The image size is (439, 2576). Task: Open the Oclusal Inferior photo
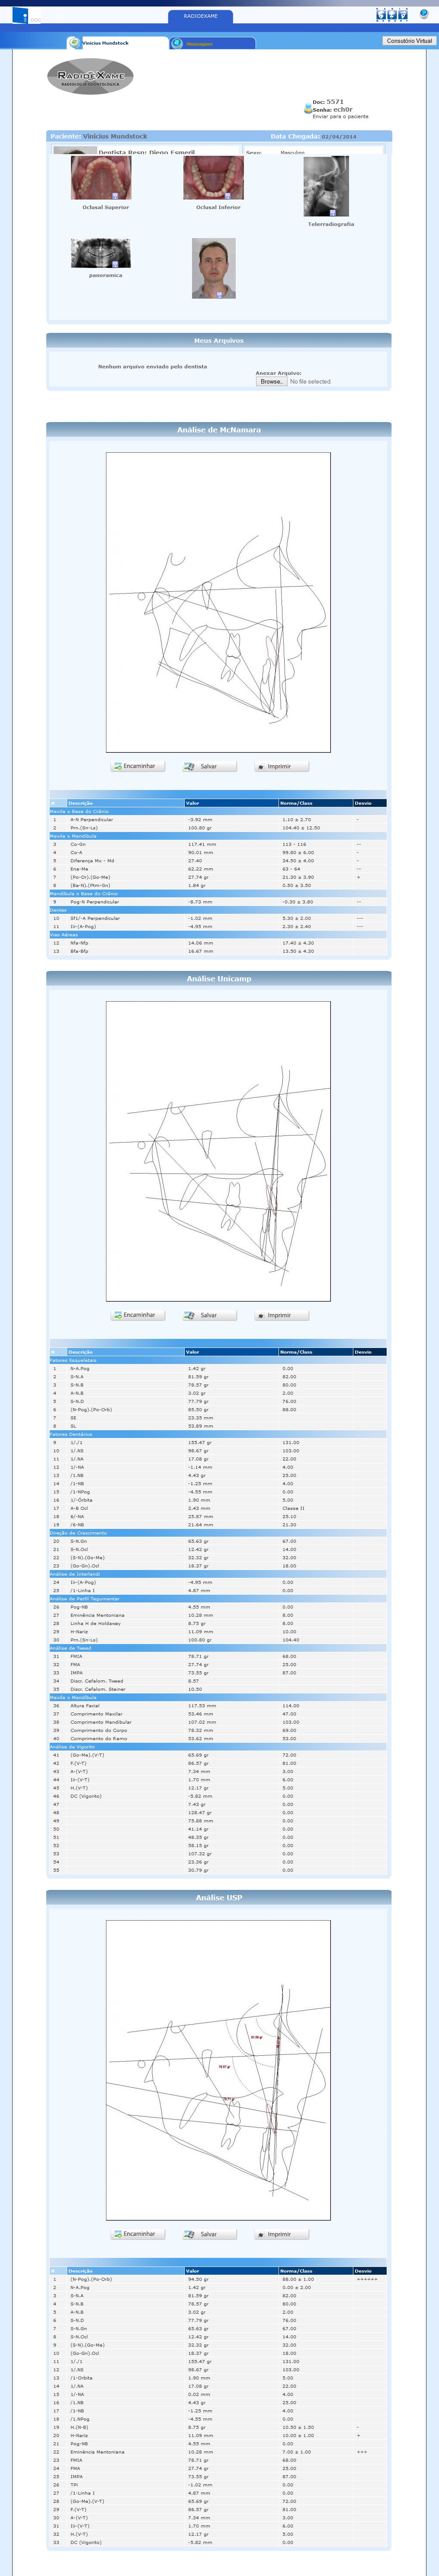(213, 178)
